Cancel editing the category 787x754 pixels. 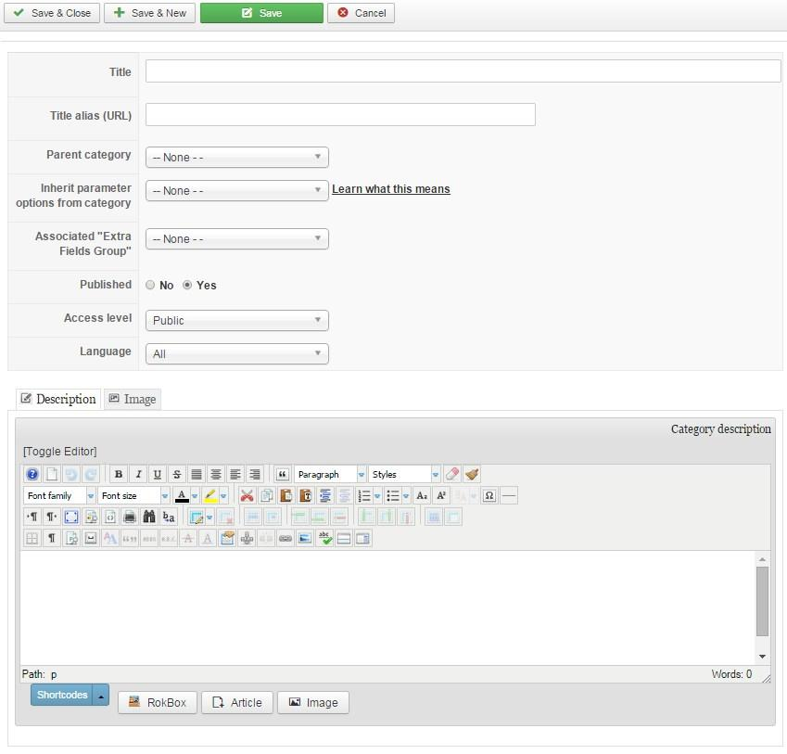(361, 13)
